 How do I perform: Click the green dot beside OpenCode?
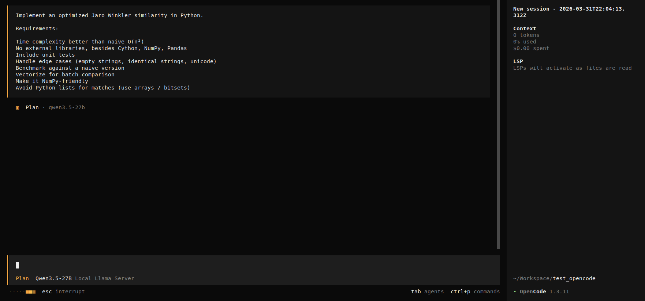point(515,292)
